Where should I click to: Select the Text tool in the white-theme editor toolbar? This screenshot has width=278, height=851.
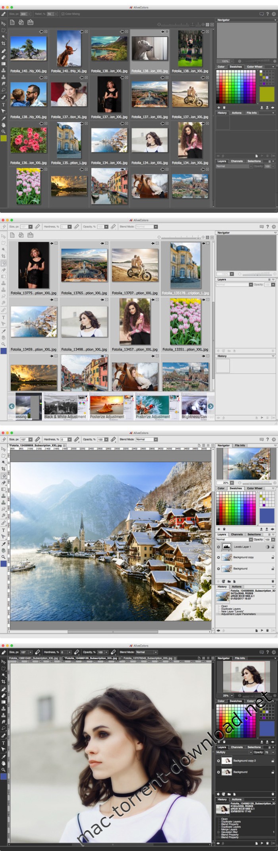pyautogui.click(x=4, y=530)
